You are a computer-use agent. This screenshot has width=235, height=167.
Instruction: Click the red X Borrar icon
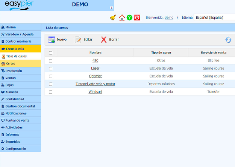click(x=104, y=40)
